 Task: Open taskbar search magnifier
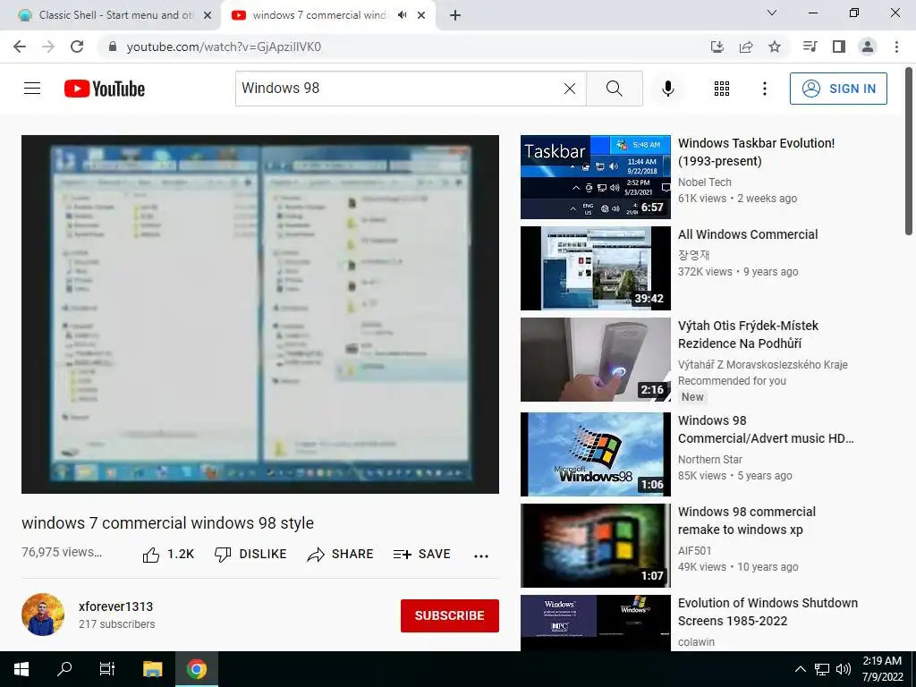coord(64,669)
